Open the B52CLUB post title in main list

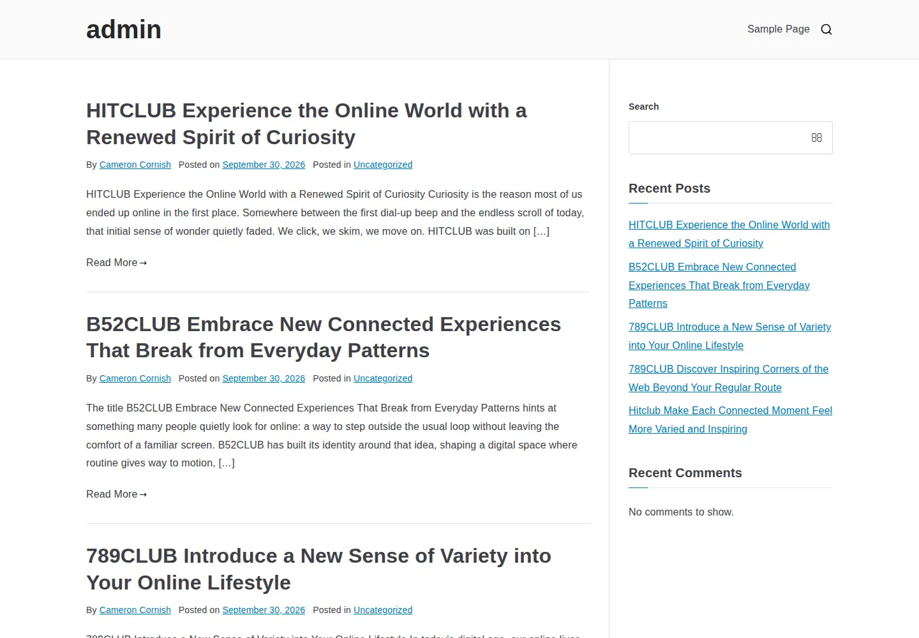pos(324,338)
